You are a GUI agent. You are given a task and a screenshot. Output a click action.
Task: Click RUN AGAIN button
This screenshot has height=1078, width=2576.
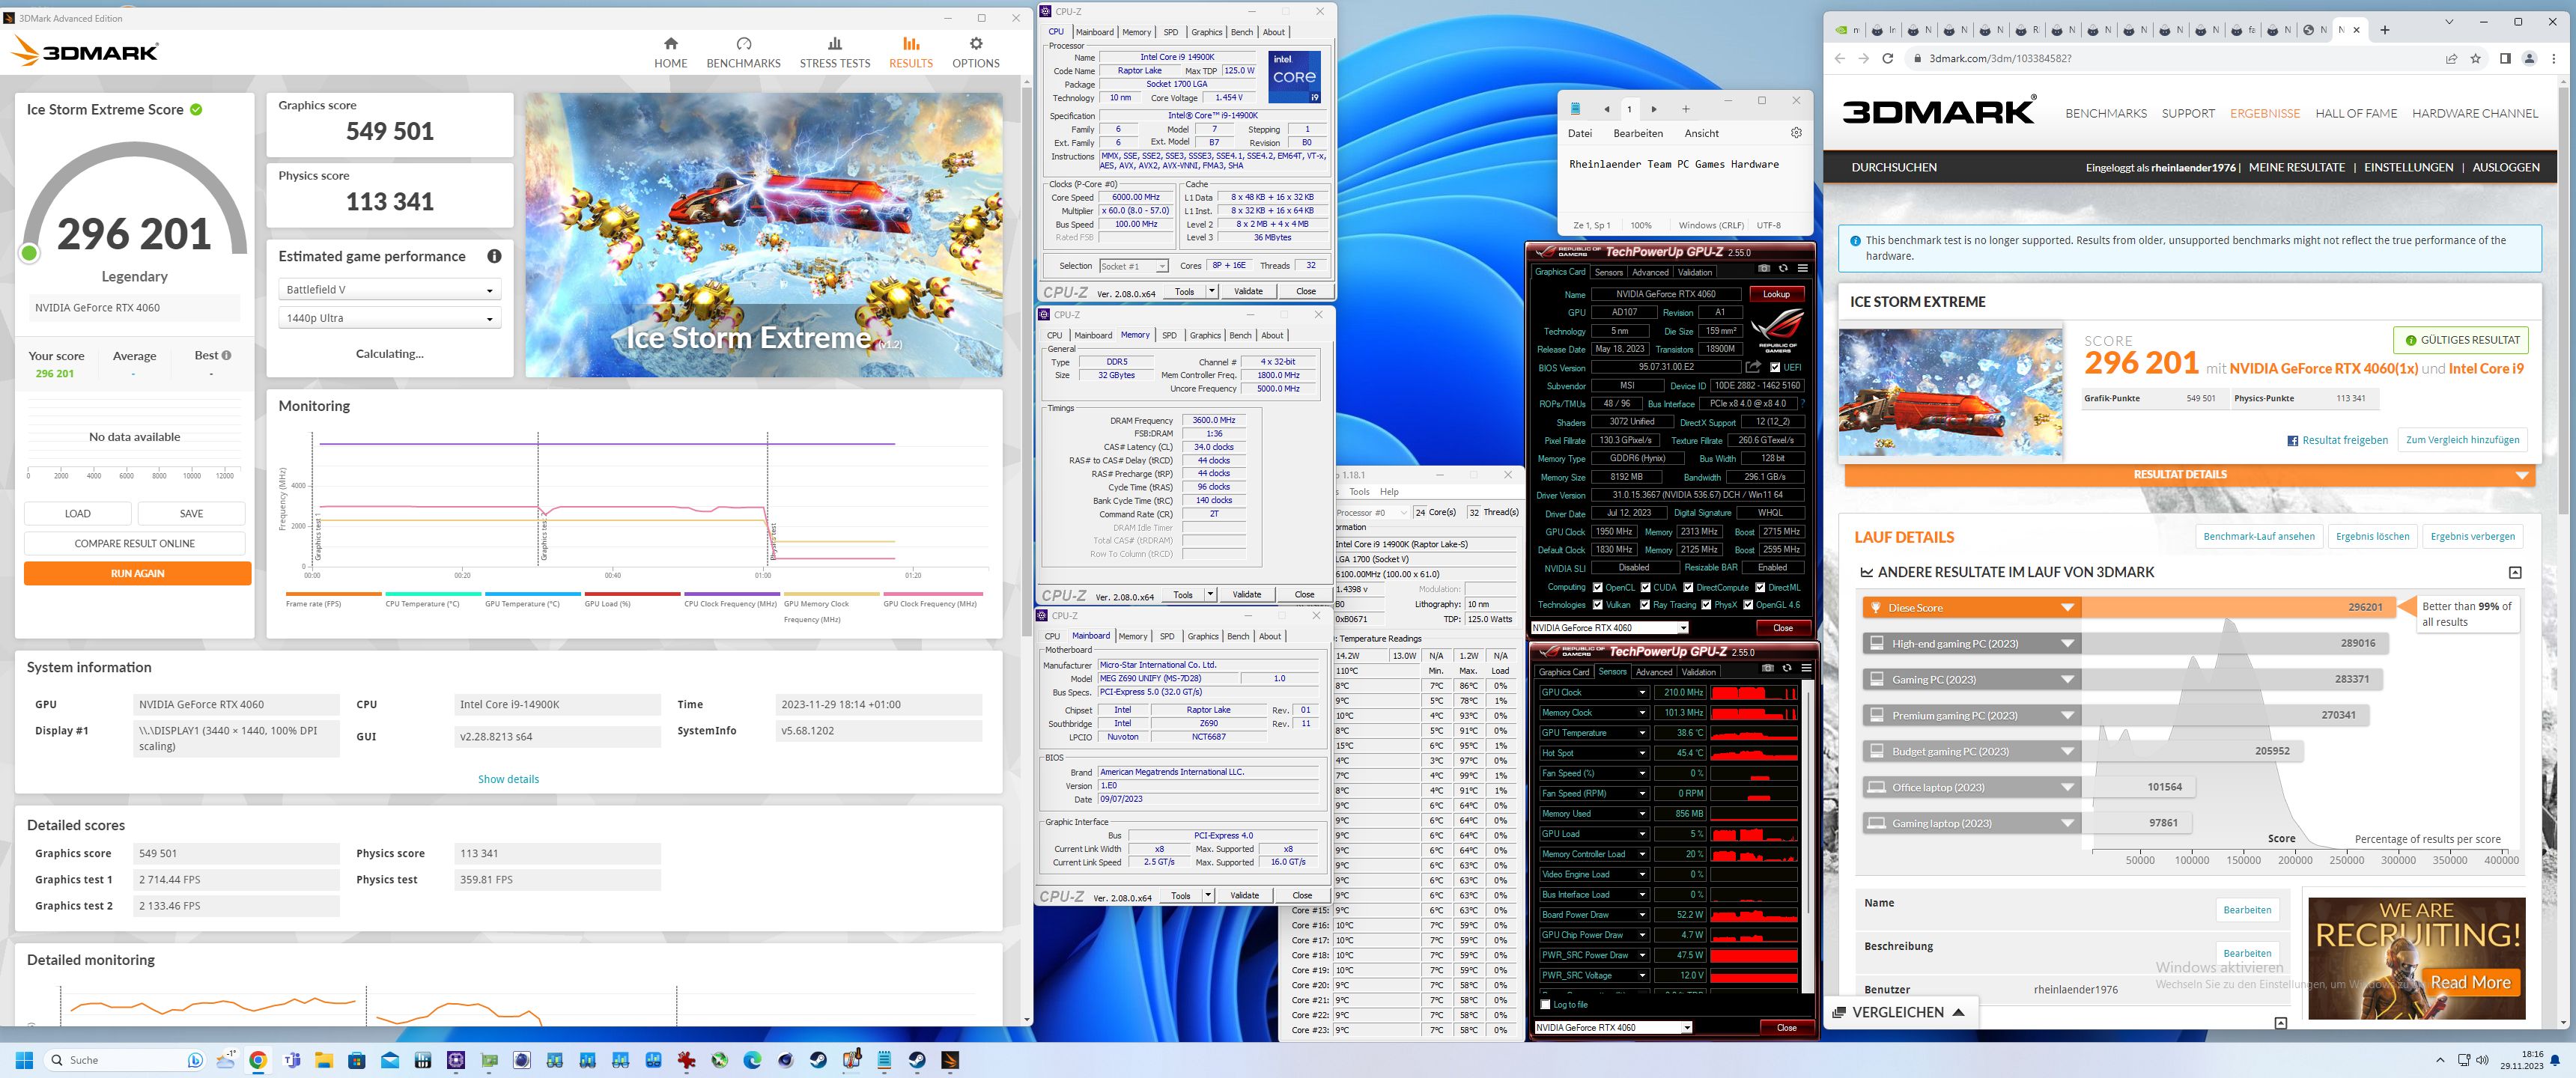(x=137, y=573)
